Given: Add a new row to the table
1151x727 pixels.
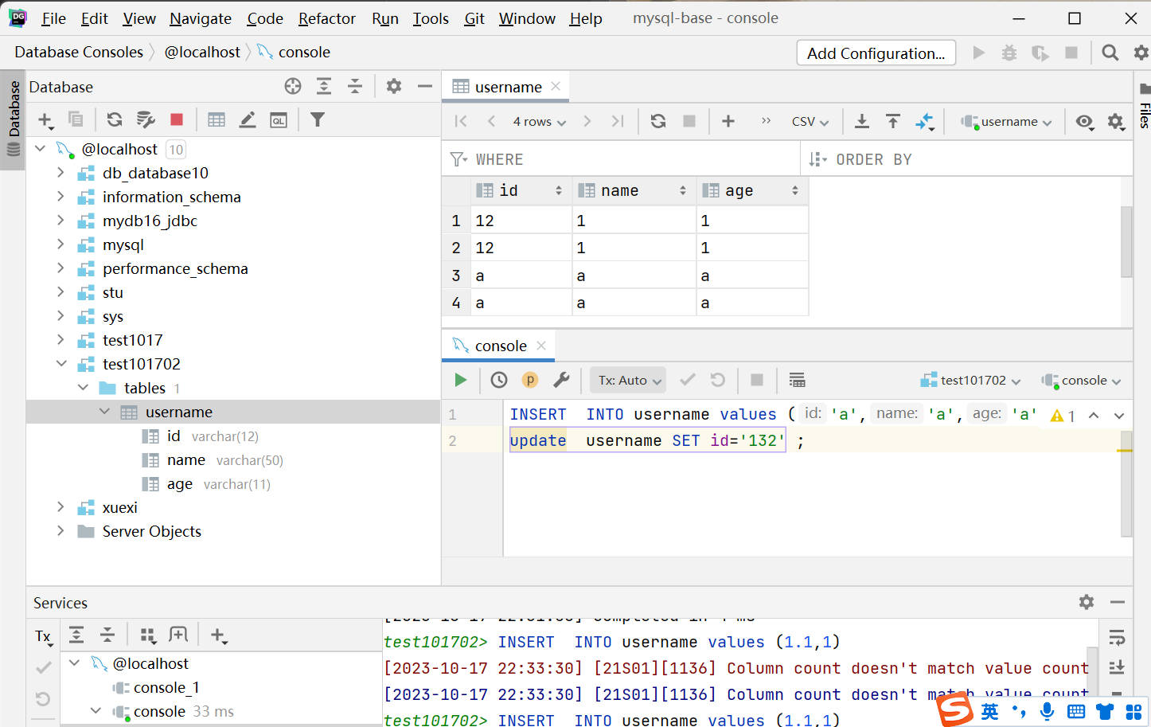Looking at the screenshot, I should click(x=728, y=121).
